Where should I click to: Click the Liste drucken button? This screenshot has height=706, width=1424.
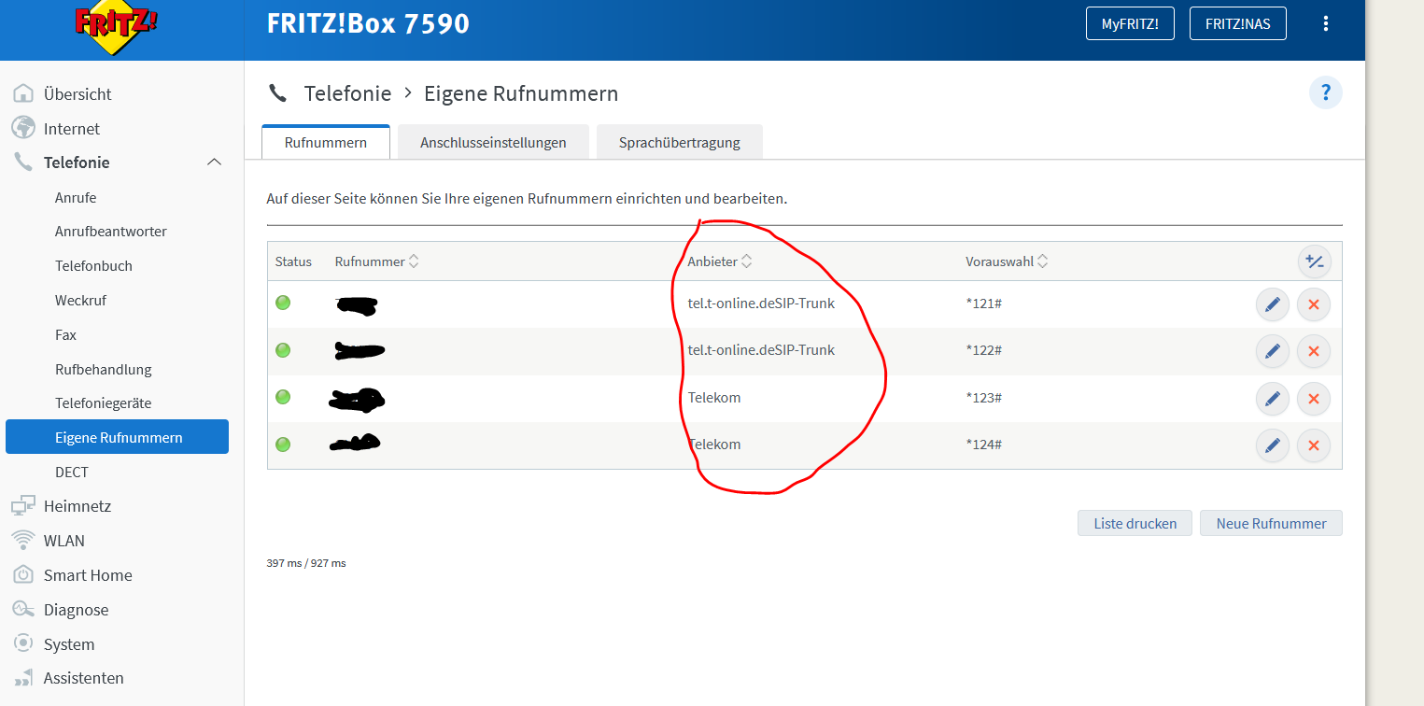[1135, 523]
